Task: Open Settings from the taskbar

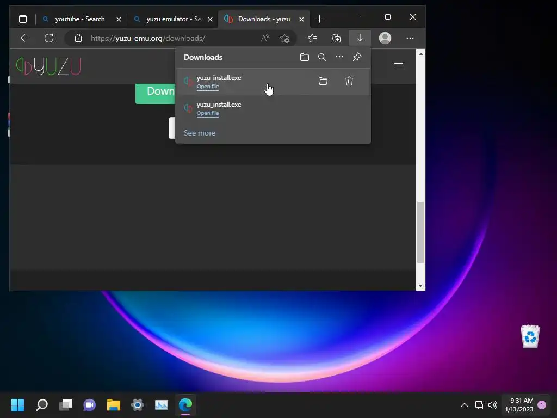Action: tap(138, 405)
